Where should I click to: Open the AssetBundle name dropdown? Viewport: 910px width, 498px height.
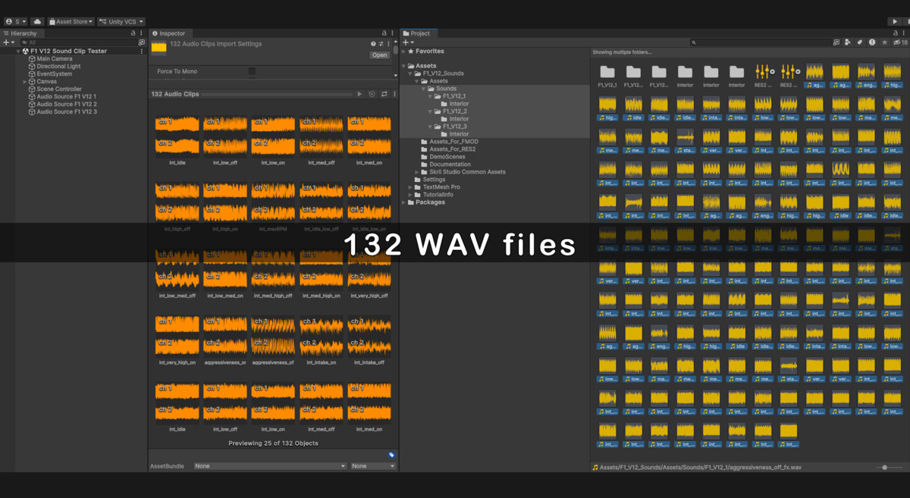[x=270, y=466]
